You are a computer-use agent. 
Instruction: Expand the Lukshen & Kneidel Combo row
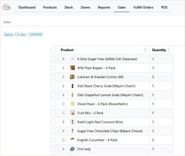tap(63, 77)
